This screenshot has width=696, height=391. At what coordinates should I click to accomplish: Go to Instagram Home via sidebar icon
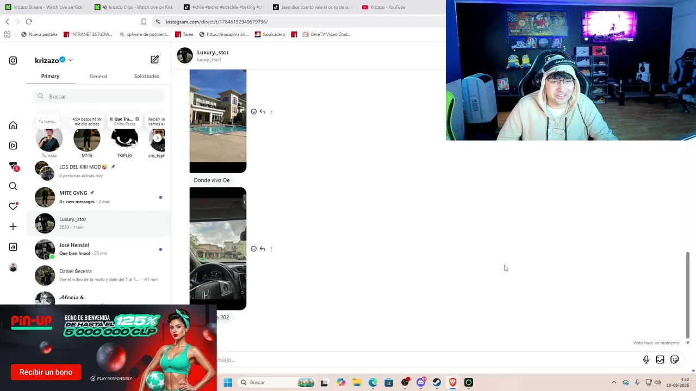[13, 125]
